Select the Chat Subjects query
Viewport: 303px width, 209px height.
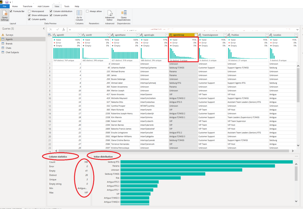click(12, 52)
